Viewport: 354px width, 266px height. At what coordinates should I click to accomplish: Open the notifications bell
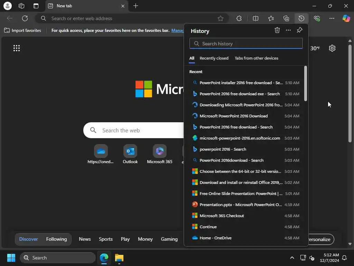(345, 258)
